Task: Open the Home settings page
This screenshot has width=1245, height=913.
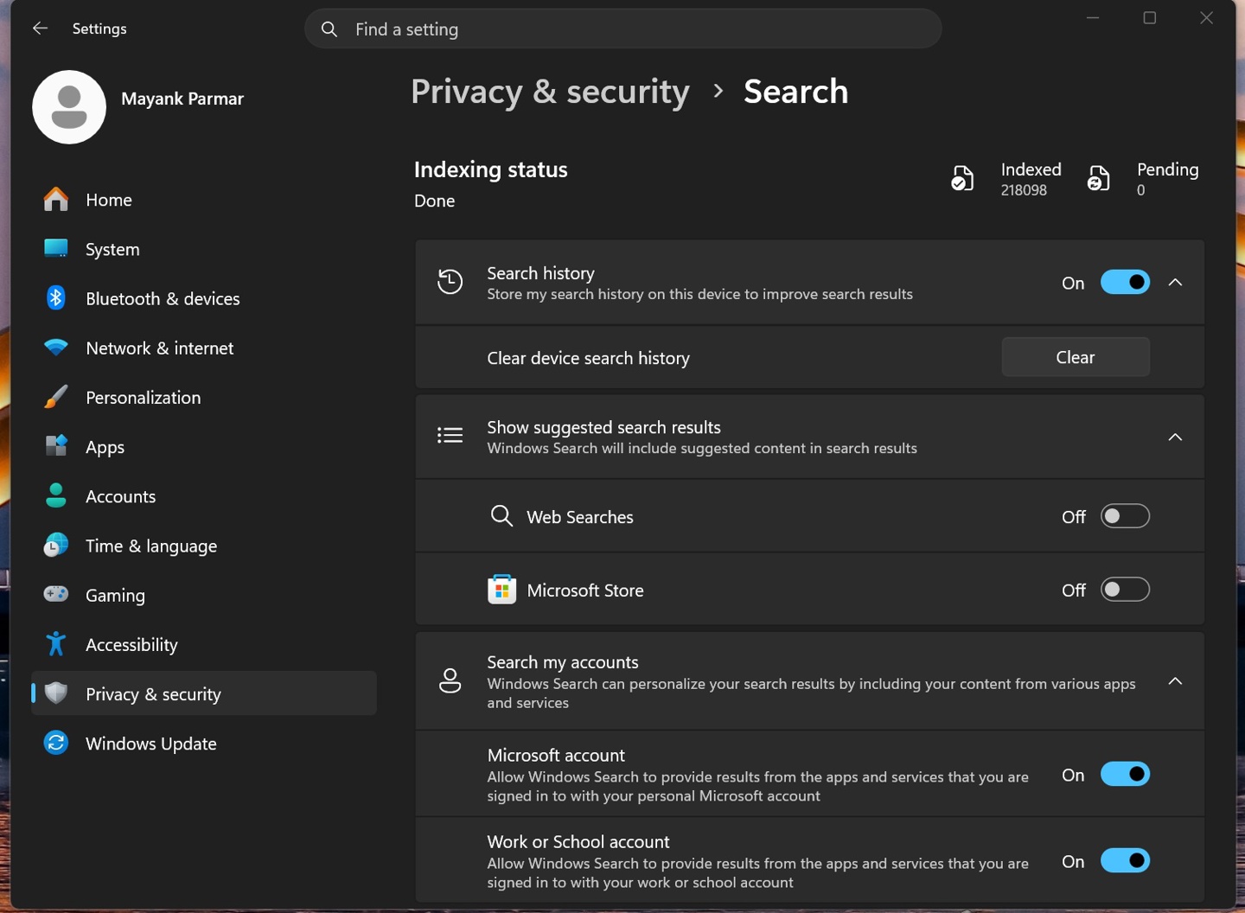Action: 204,200
